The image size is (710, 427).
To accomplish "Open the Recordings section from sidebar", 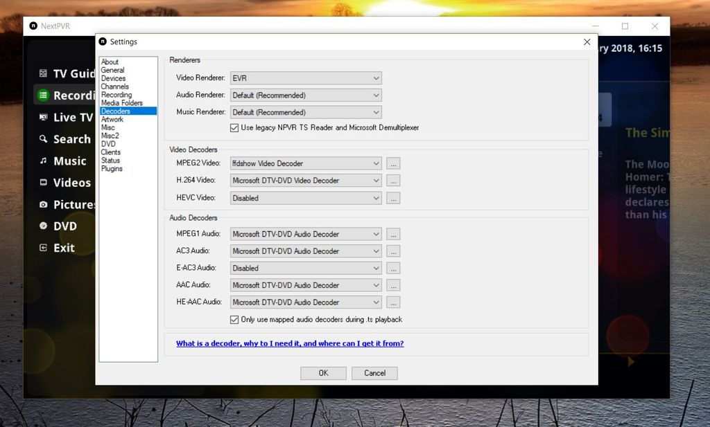I will (43, 96).
